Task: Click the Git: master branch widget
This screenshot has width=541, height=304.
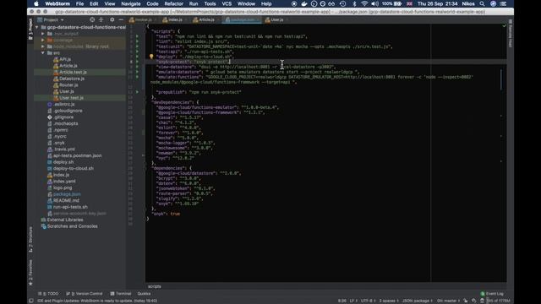Action: 448,301
